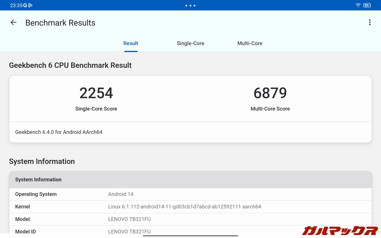
Task: Tap the Kernel version row
Action: click(190, 207)
